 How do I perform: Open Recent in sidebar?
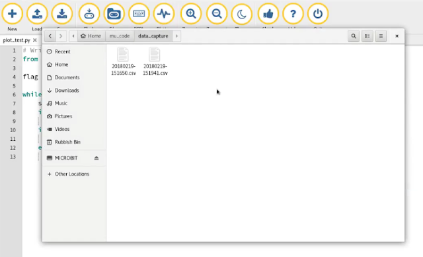point(74,52)
